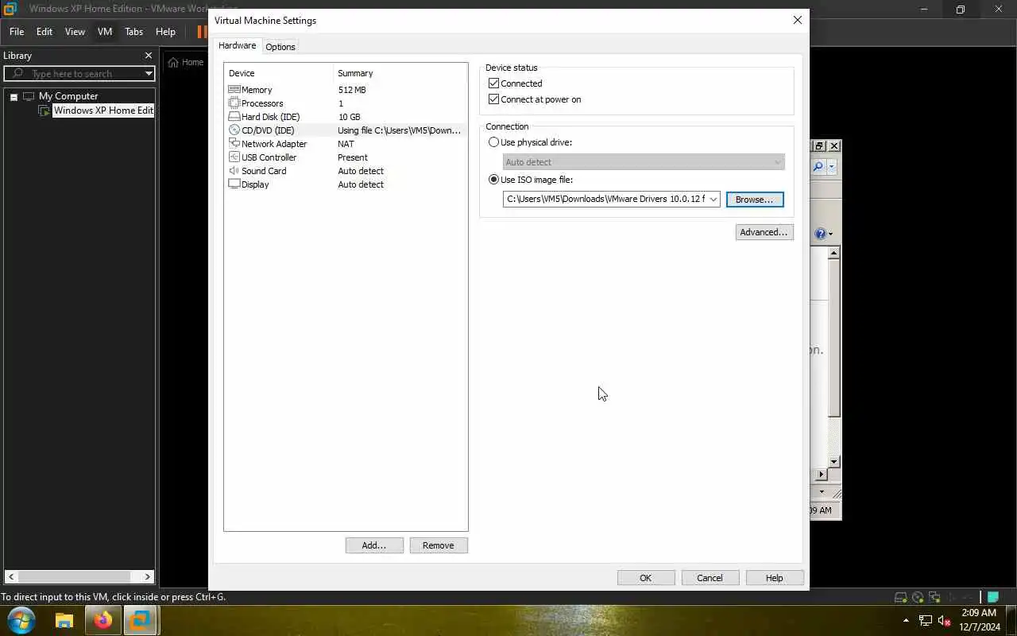The image size is (1017, 636).
Task: Close the Library panel
Action: pos(148,56)
